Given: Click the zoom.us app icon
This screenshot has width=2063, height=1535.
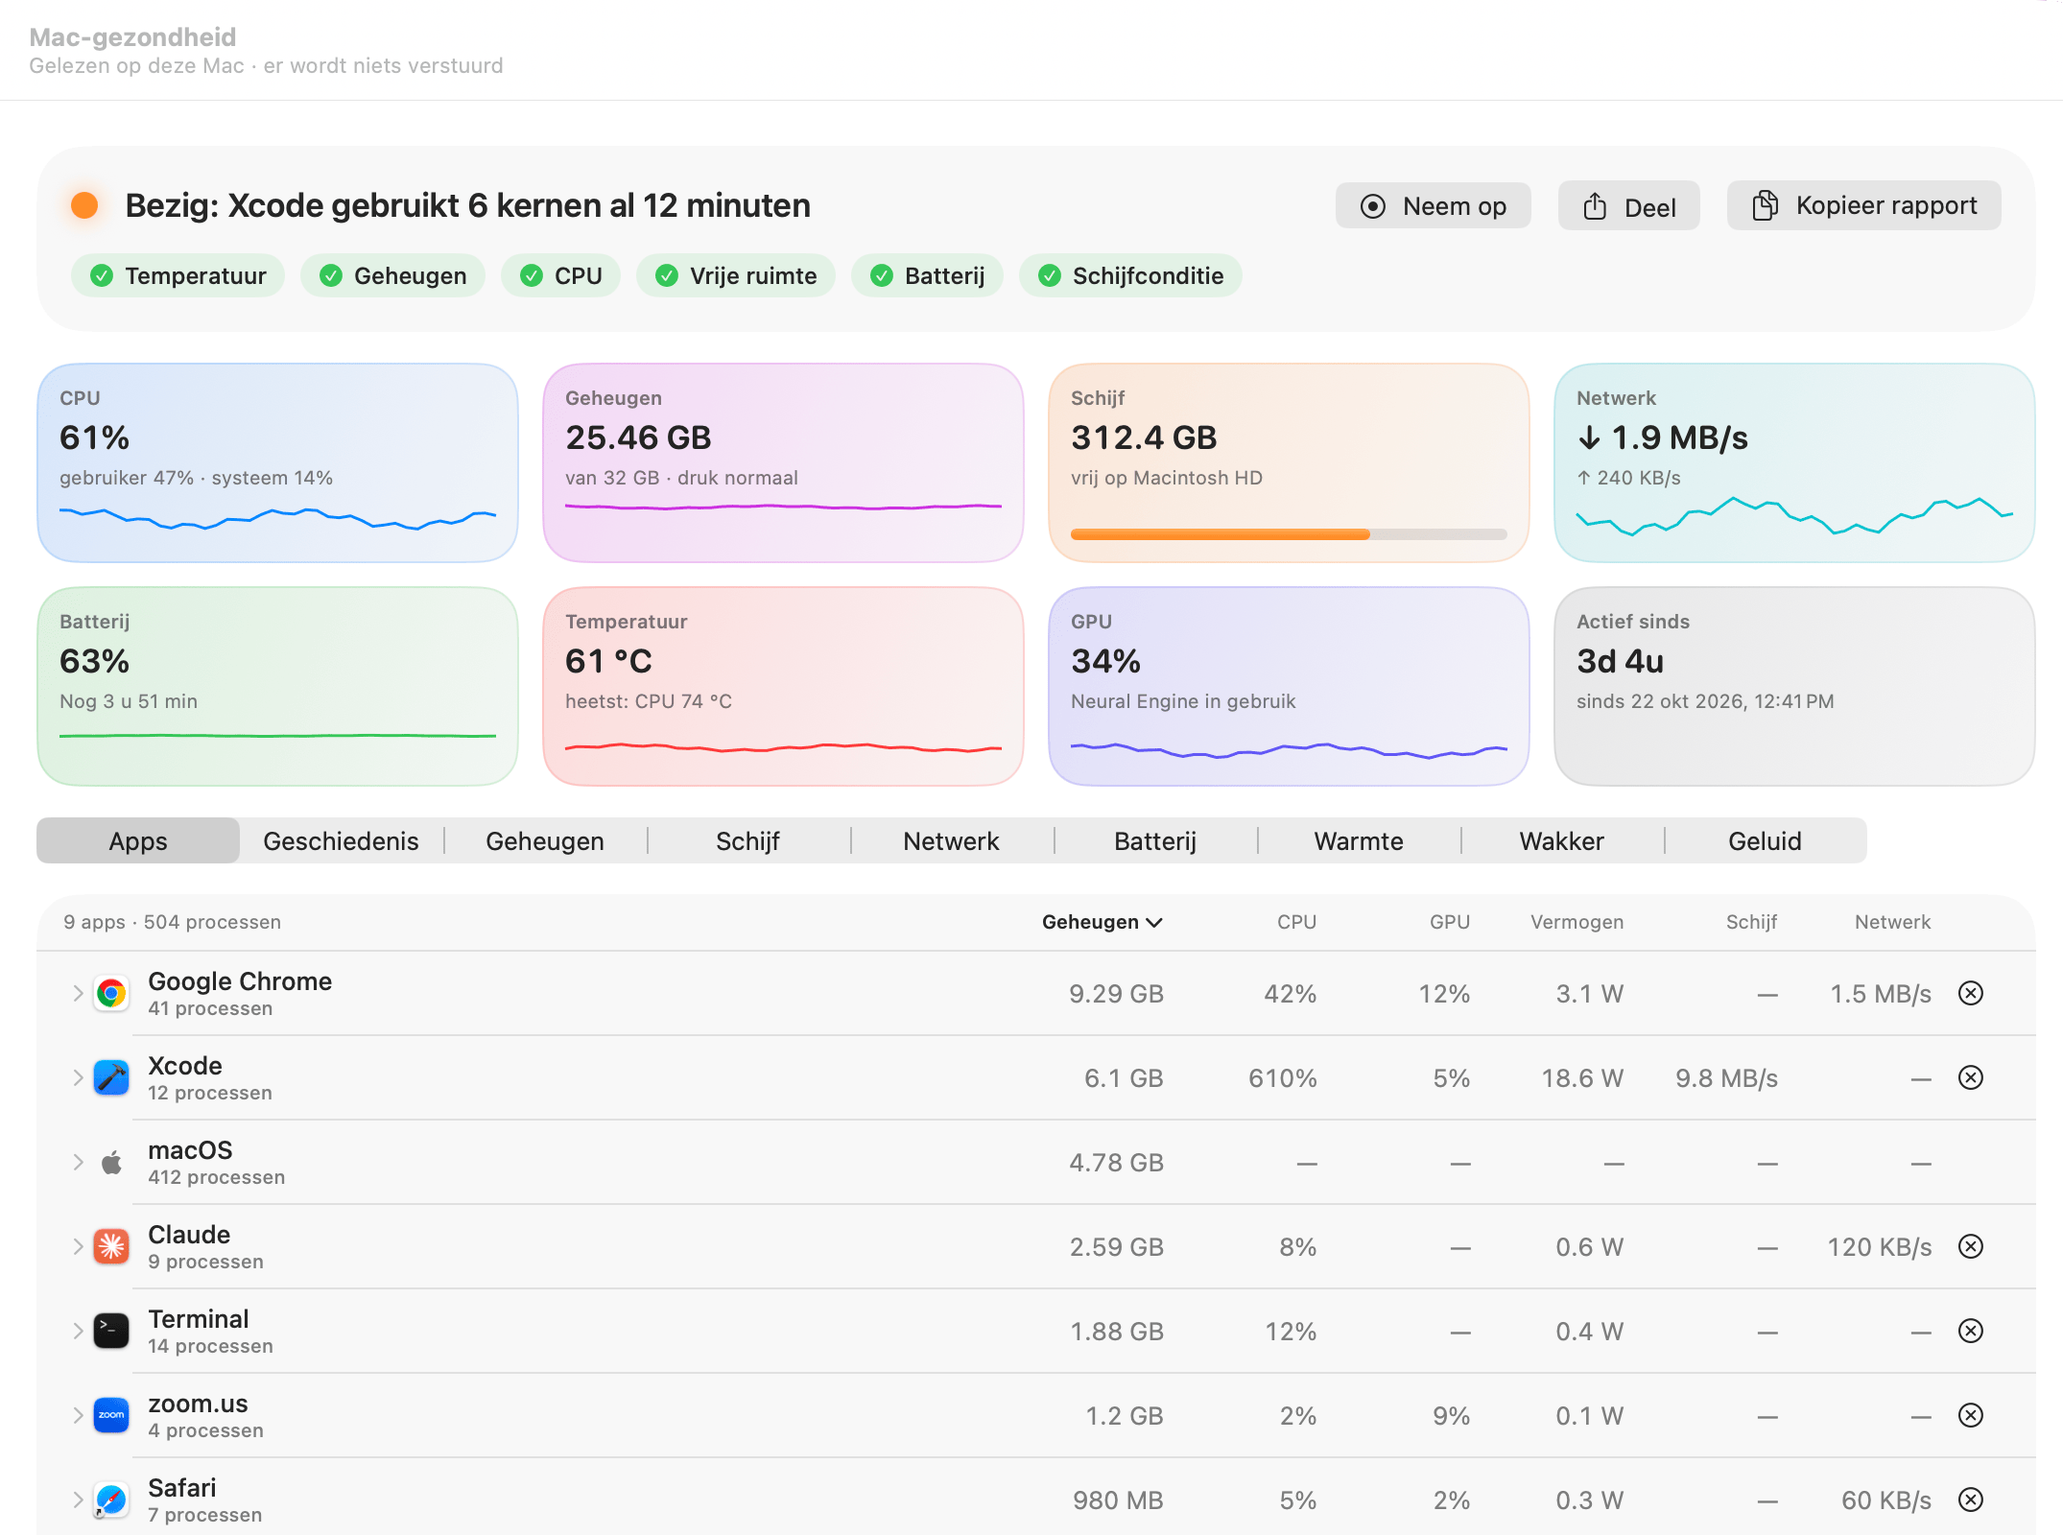Looking at the screenshot, I should pos(111,1415).
